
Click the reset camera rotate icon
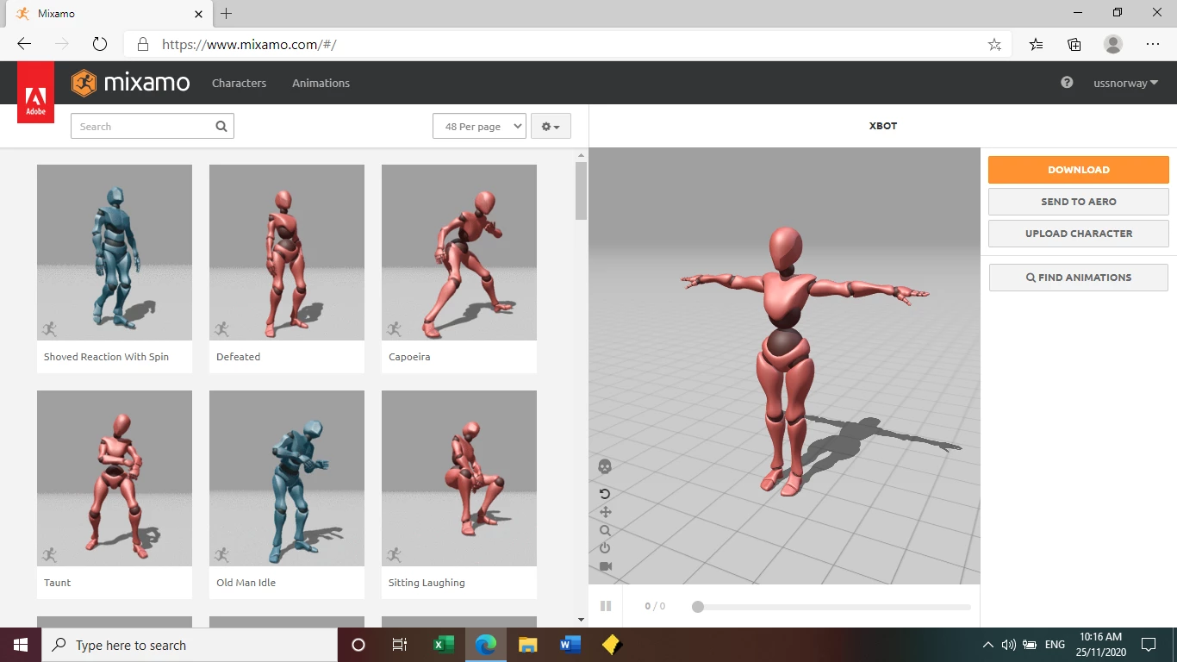(605, 494)
